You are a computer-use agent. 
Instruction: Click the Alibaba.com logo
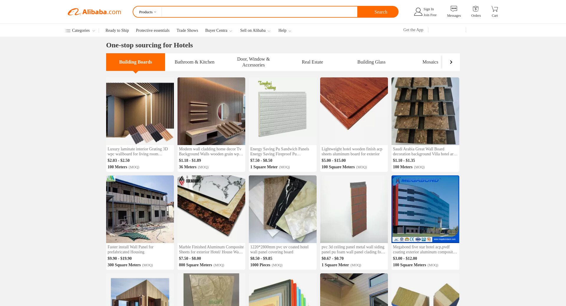click(x=94, y=12)
